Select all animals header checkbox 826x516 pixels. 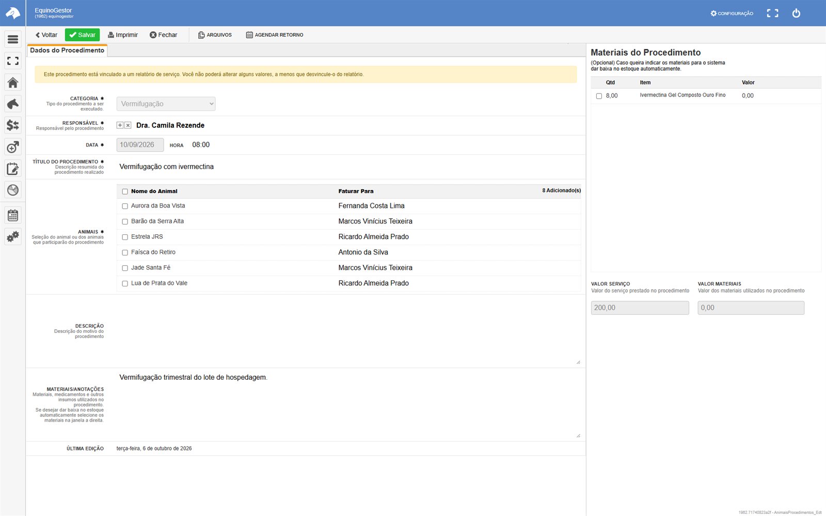(x=125, y=191)
